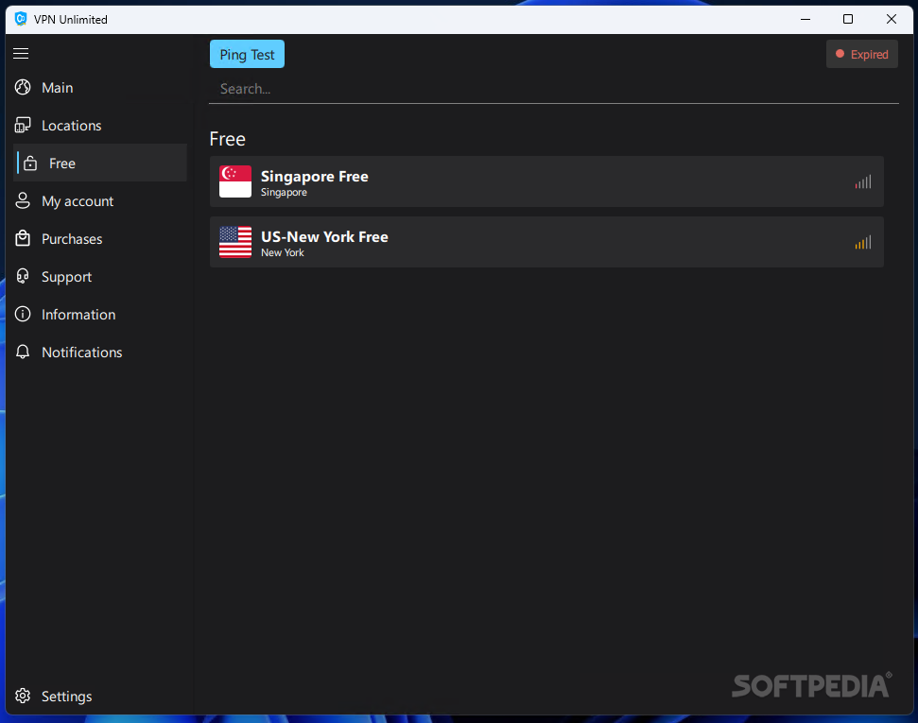Click the Singapore location subtitle
Screen dimensions: 918x723
(284, 193)
